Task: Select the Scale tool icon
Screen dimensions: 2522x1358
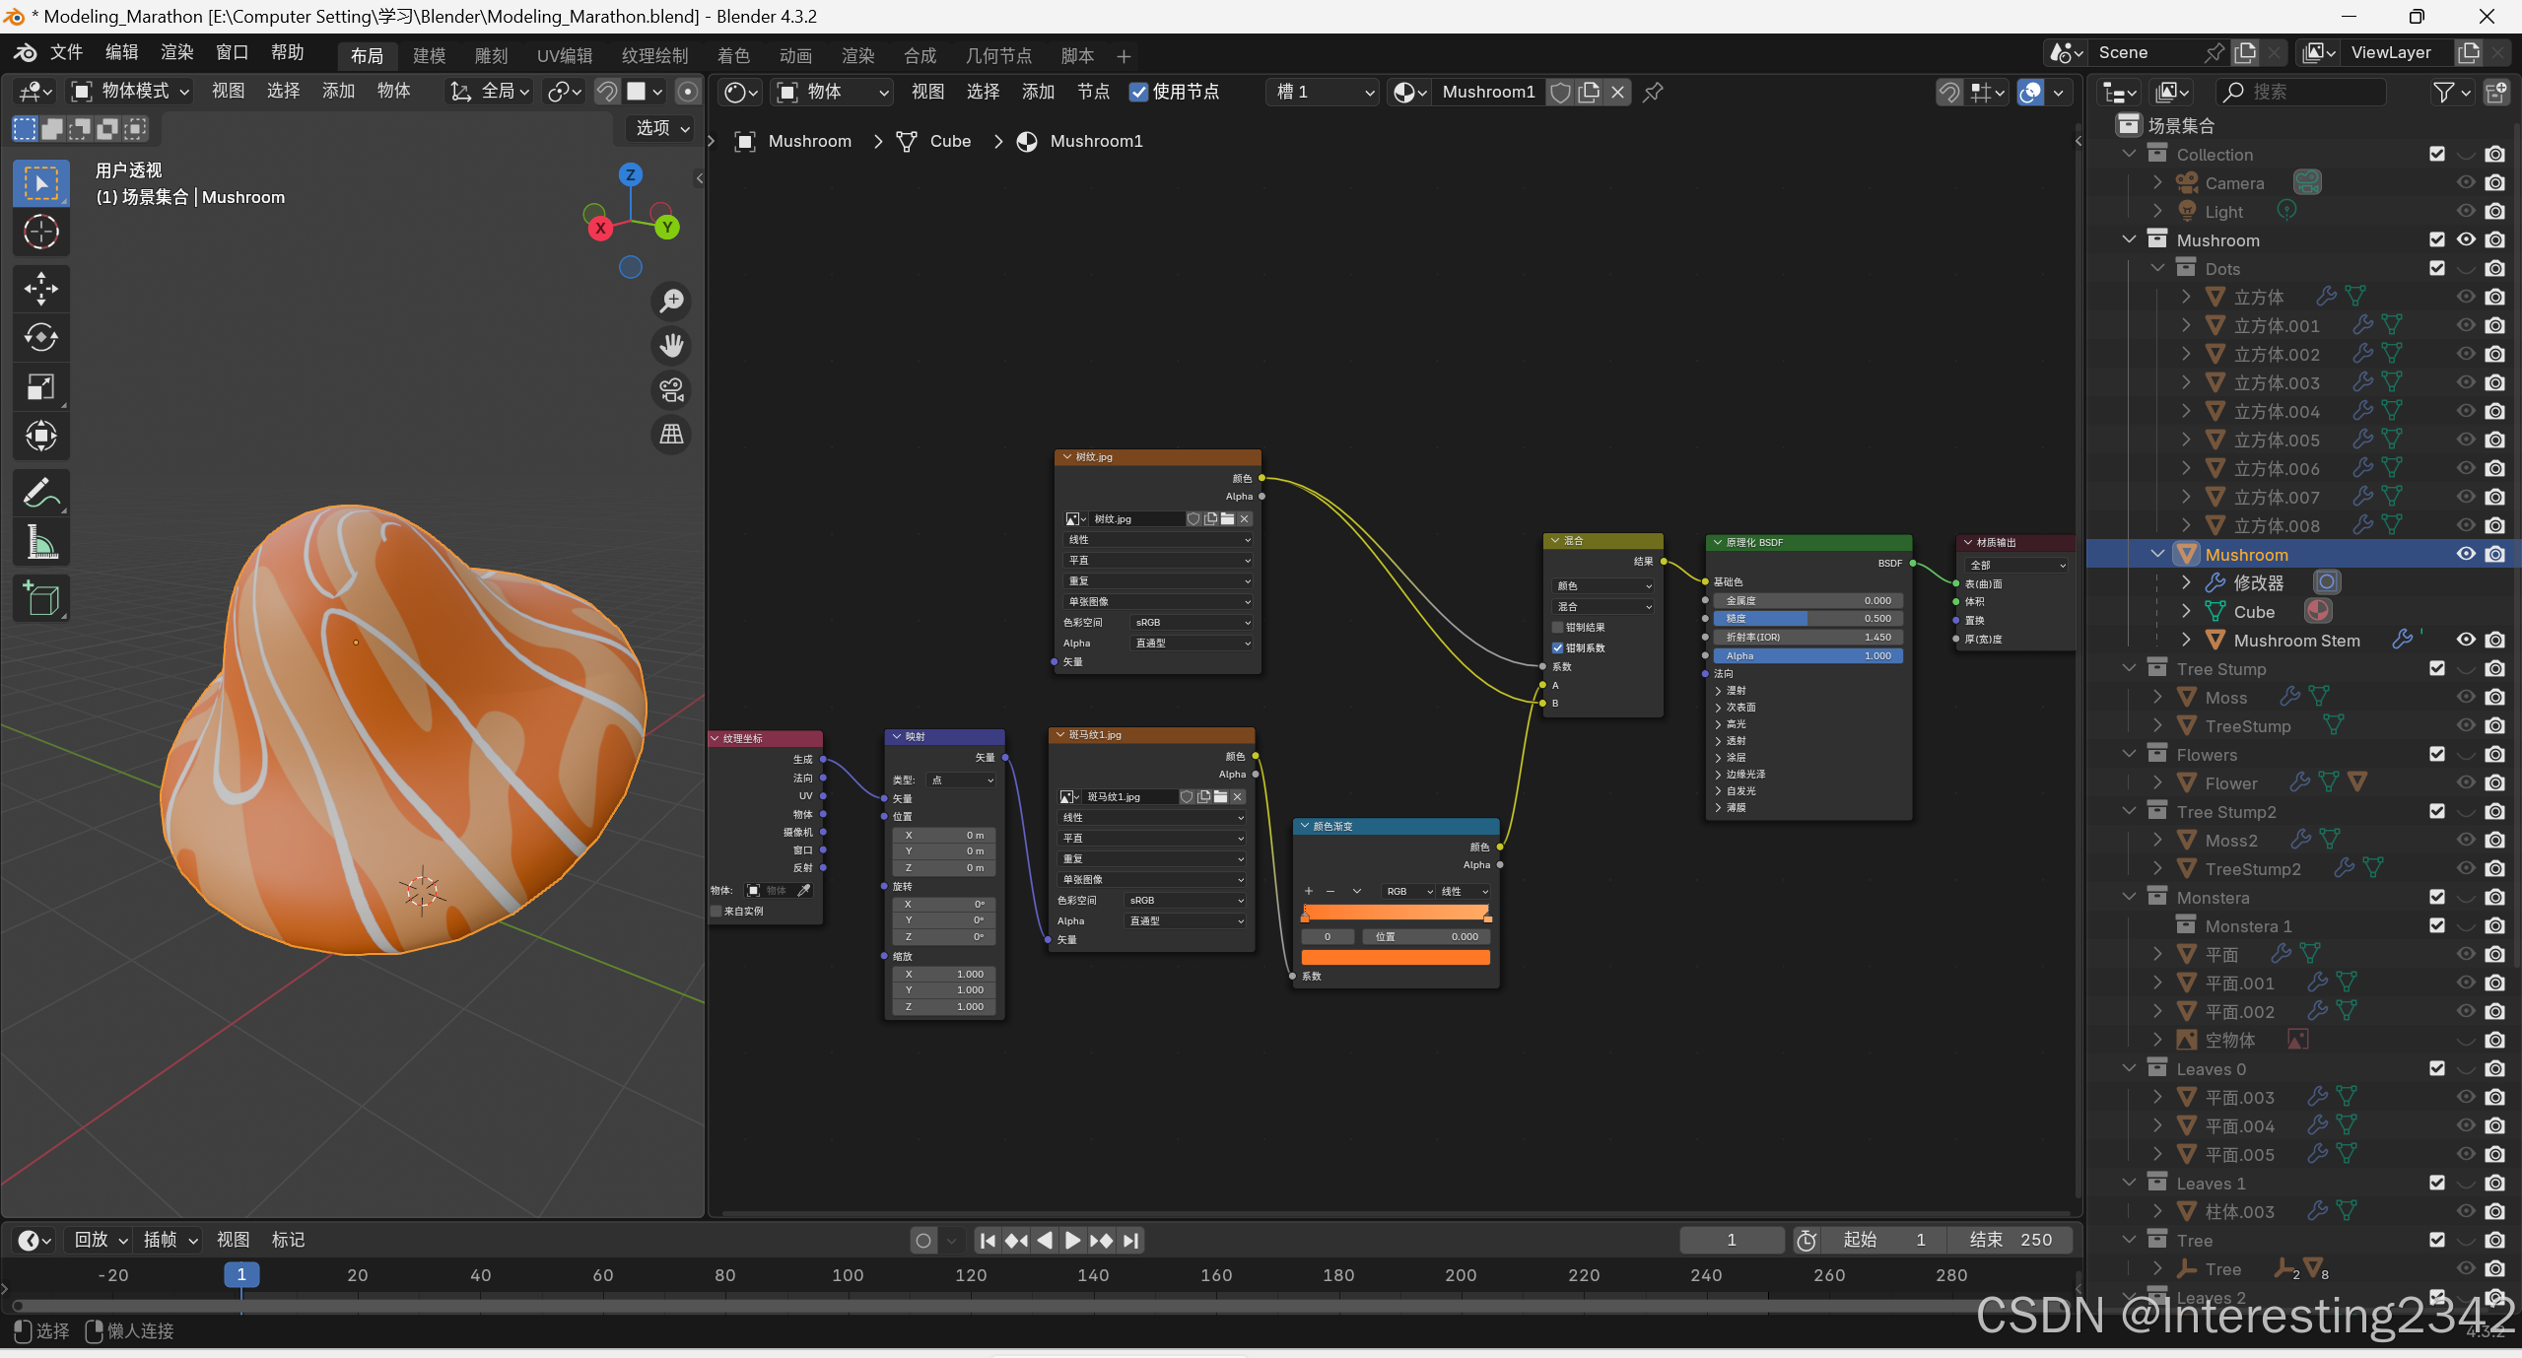Action: (40, 386)
